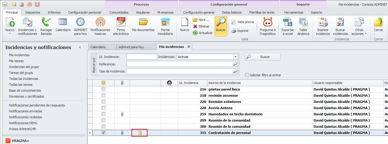Click the Id. Incidencia input field
388x144 pixels.
142,57
